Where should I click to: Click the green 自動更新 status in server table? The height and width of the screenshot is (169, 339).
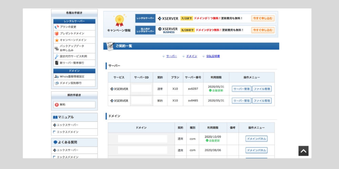point(216,91)
